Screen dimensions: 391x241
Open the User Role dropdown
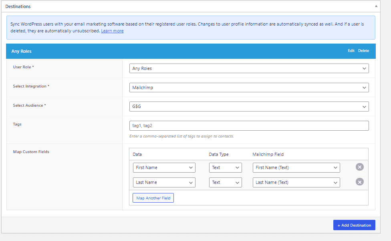[x=249, y=68]
